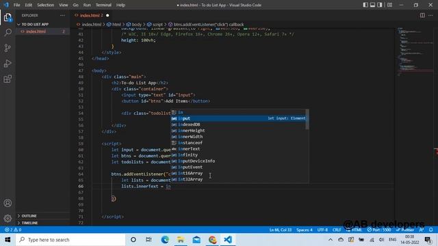The width and height of the screenshot is (438, 246).
Task: Select the 'indexedDB' suggestion
Action: [x=238, y=124]
